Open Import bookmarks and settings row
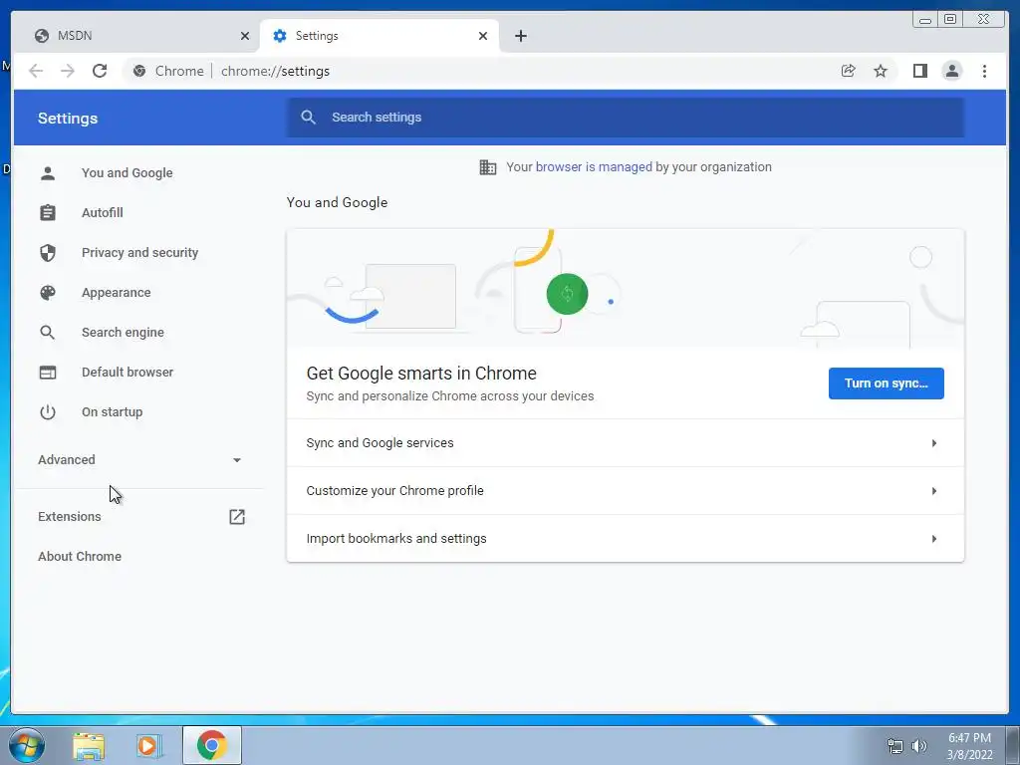The height and width of the screenshot is (765, 1020). pyautogui.click(x=626, y=539)
